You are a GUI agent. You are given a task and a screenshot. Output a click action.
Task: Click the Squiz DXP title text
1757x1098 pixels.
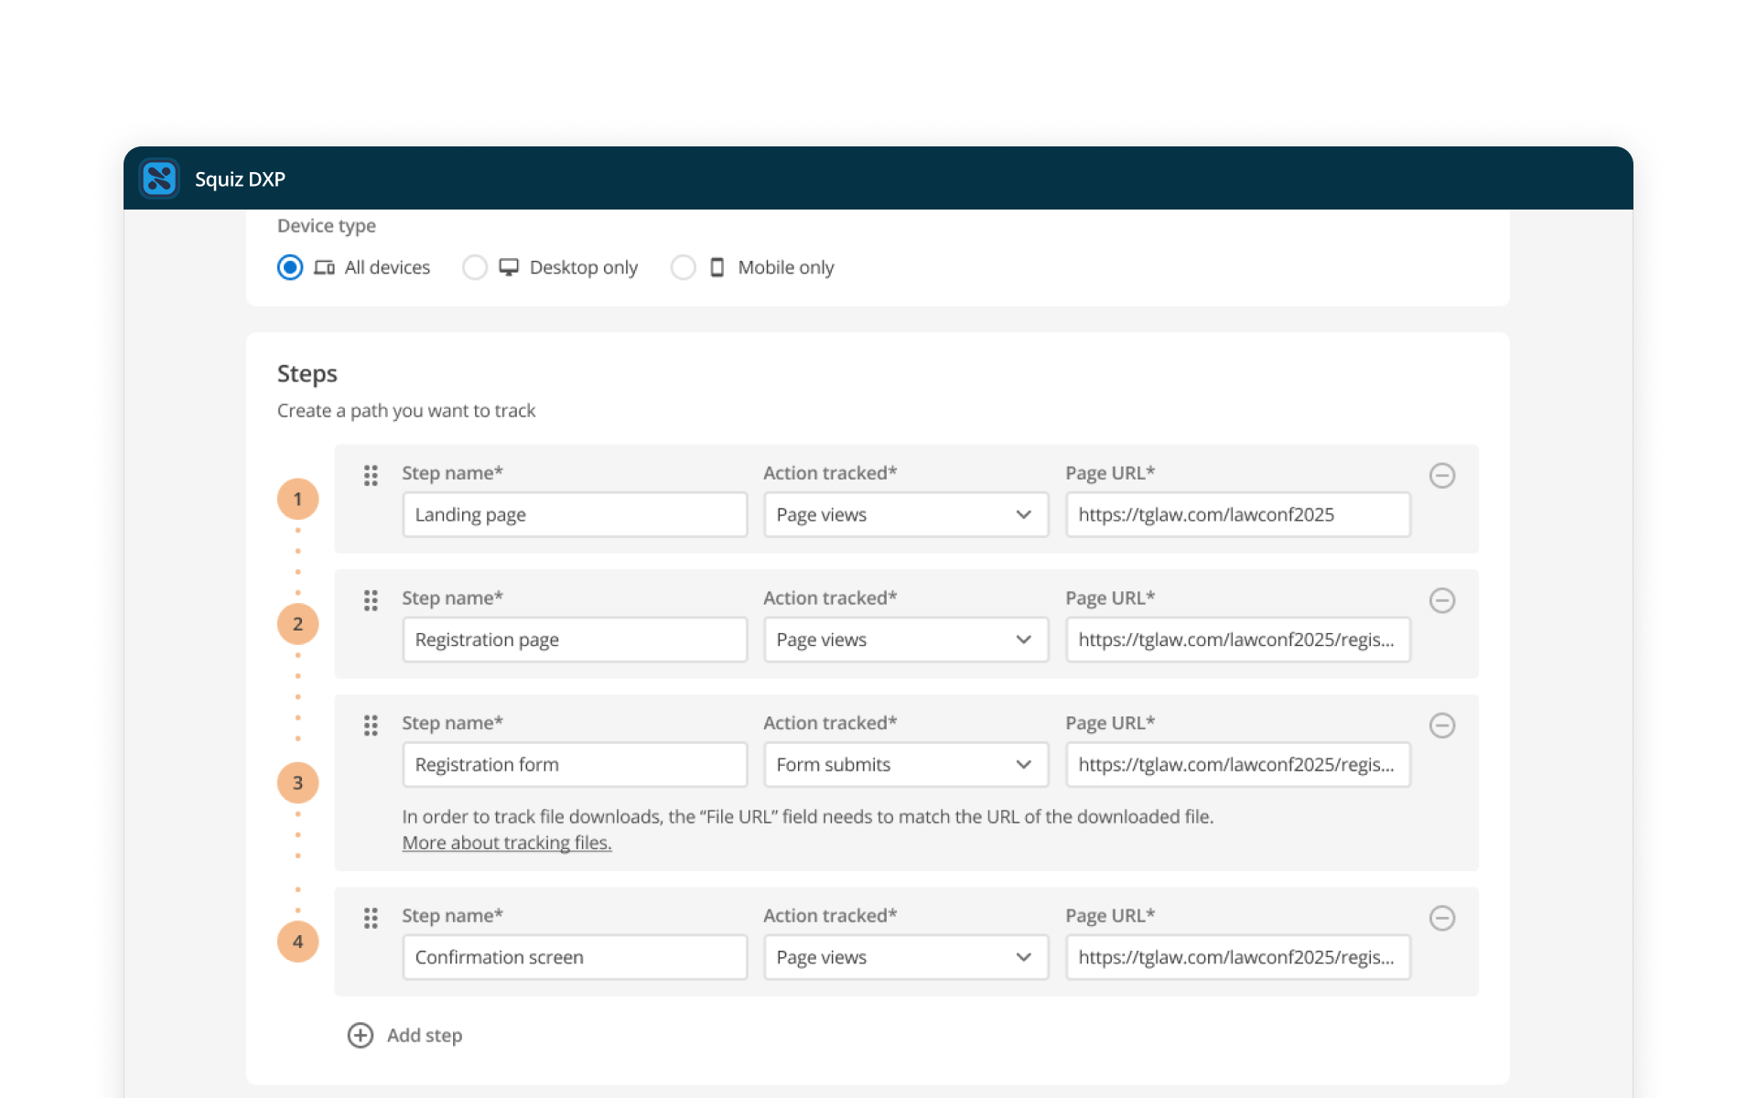click(x=240, y=178)
